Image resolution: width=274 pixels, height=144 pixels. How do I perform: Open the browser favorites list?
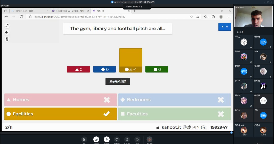coord(206,17)
